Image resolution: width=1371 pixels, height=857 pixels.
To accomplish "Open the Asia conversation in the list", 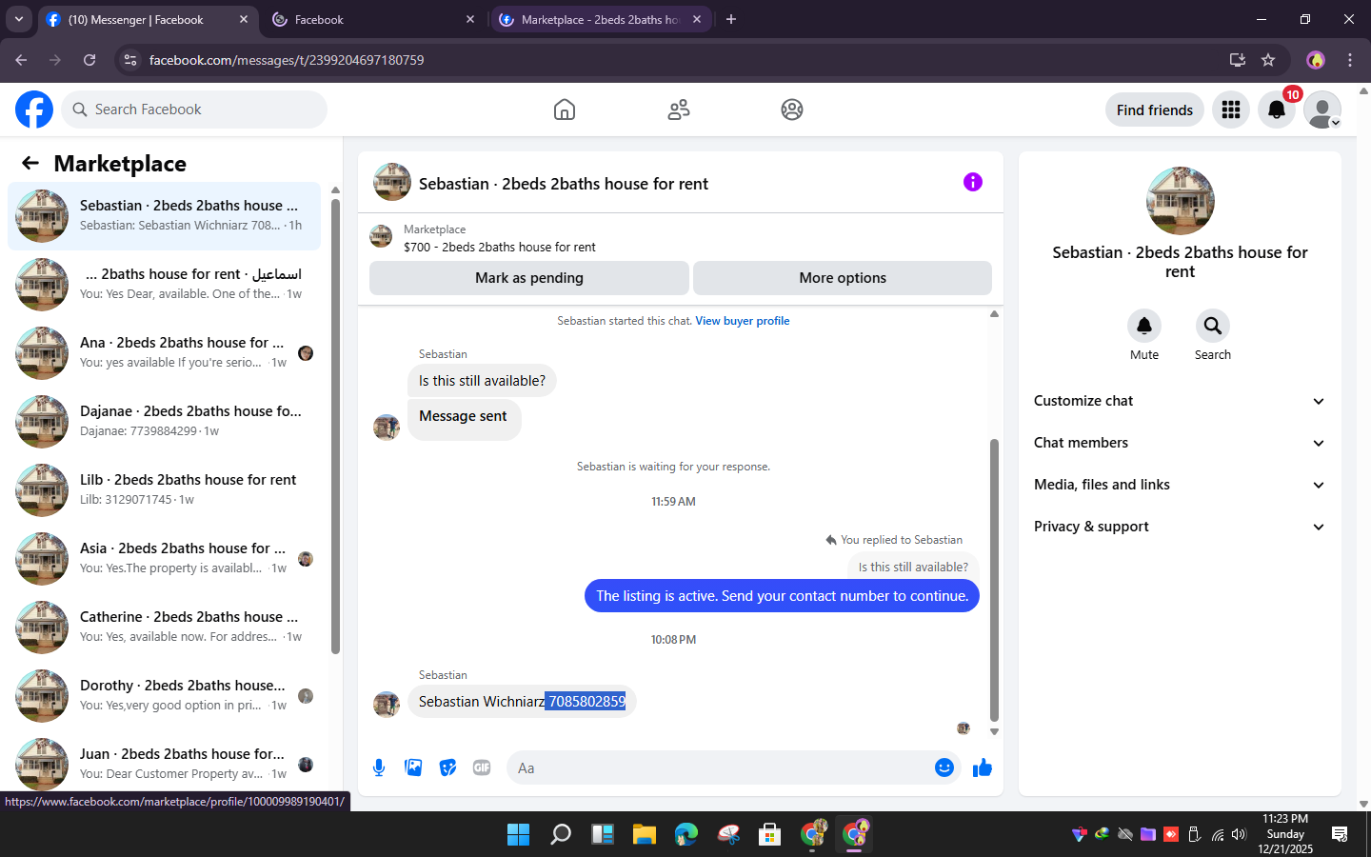I will (x=164, y=559).
